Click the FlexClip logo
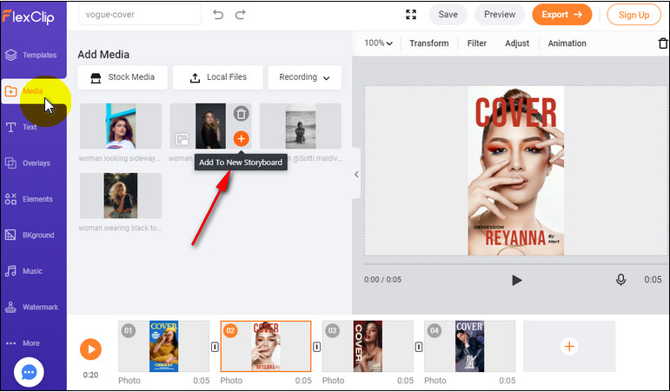Screen dimensions: 670x392 click(x=28, y=17)
